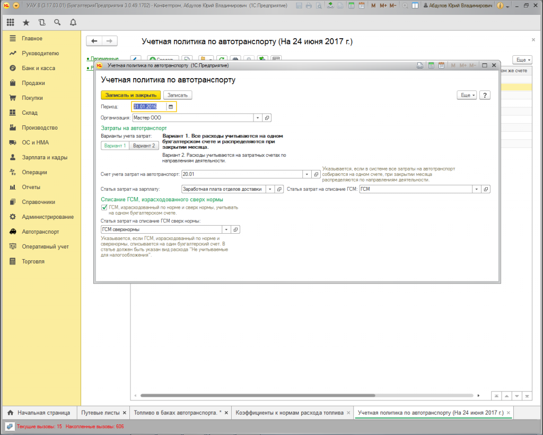This screenshot has width=543, height=435.
Task: Toggle the ГСМ single-account checkbox
Action: [x=104, y=208]
